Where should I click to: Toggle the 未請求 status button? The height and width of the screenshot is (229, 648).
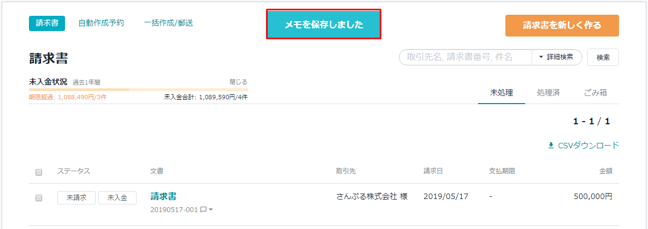point(76,197)
